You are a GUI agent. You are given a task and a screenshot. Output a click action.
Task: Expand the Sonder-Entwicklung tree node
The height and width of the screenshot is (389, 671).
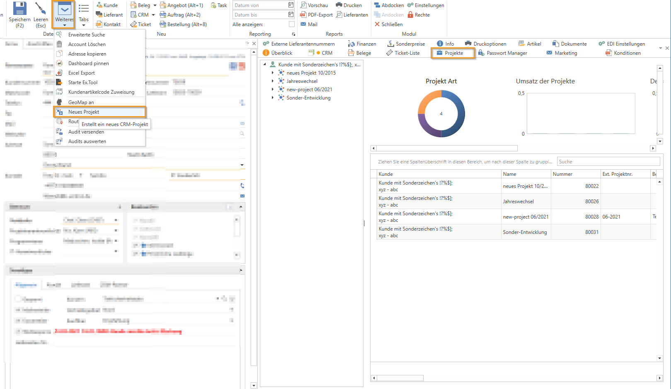(x=273, y=98)
